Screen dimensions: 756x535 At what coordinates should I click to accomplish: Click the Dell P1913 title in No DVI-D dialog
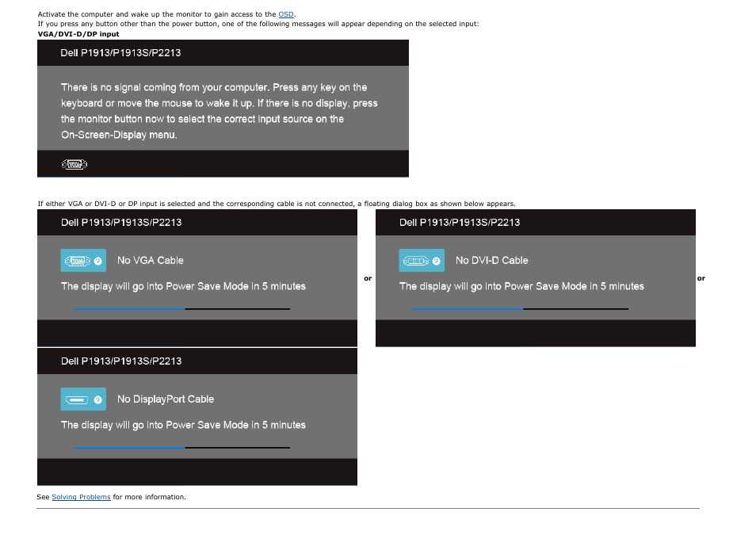point(460,223)
